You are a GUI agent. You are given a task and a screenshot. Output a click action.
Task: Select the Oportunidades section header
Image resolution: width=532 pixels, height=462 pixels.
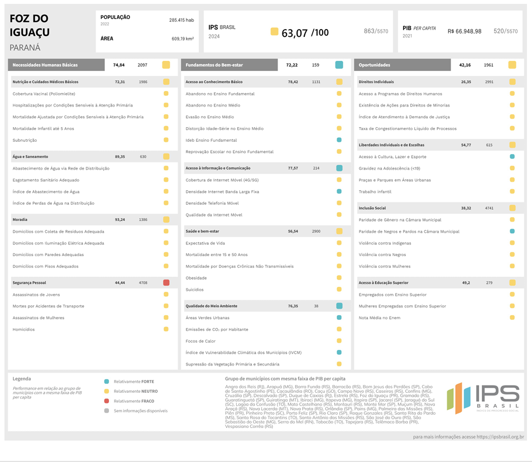coord(402,65)
